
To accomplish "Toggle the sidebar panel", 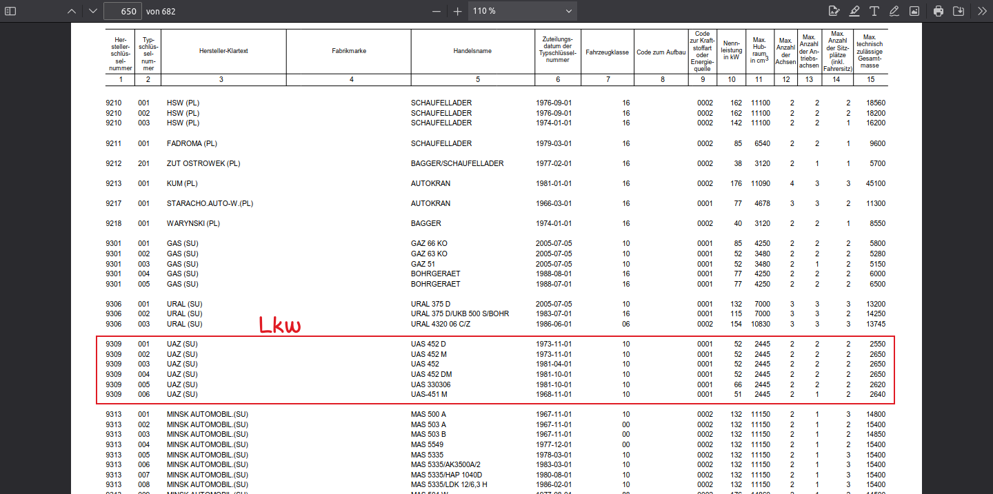I will point(11,11).
